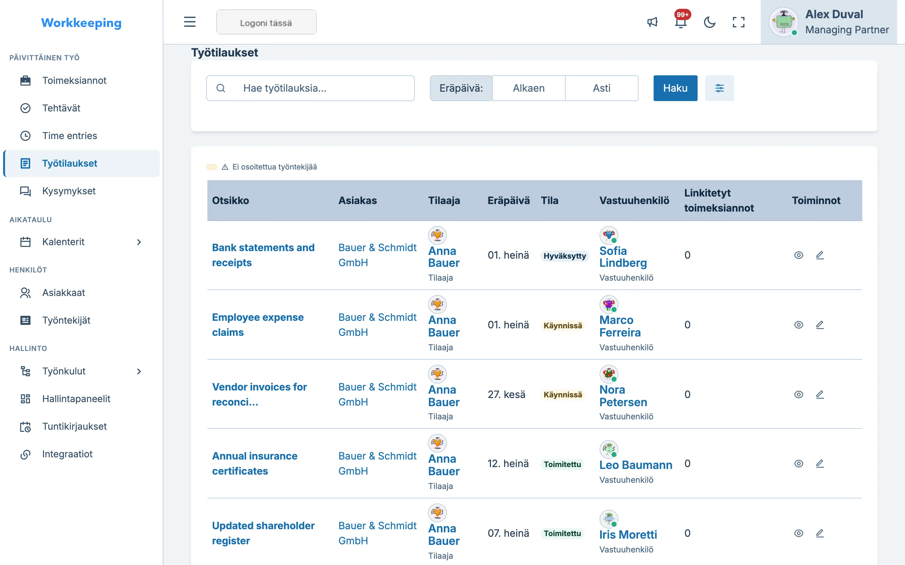Screen dimensions: 905x565
Task: View Vendor invoices row via eye icon
Action: tap(798, 395)
